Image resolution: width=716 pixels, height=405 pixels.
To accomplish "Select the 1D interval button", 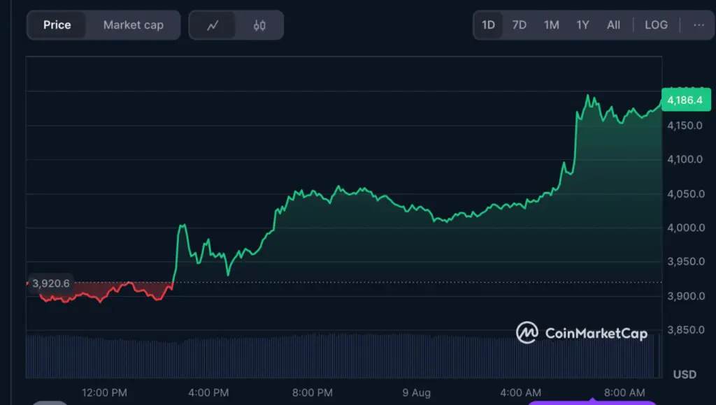I will (x=487, y=24).
